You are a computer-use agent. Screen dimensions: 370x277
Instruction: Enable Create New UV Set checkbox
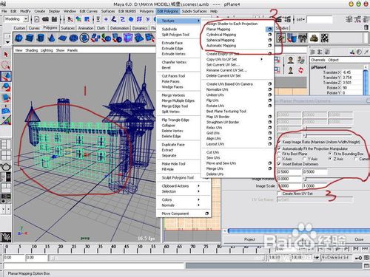click(279, 194)
